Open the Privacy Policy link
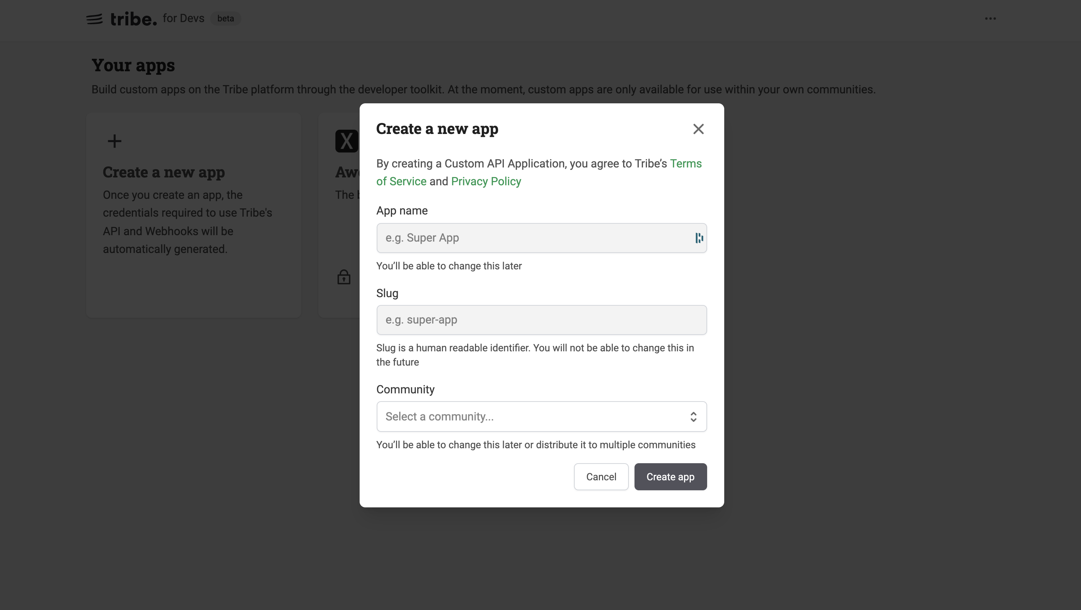1081x610 pixels. [x=486, y=181]
